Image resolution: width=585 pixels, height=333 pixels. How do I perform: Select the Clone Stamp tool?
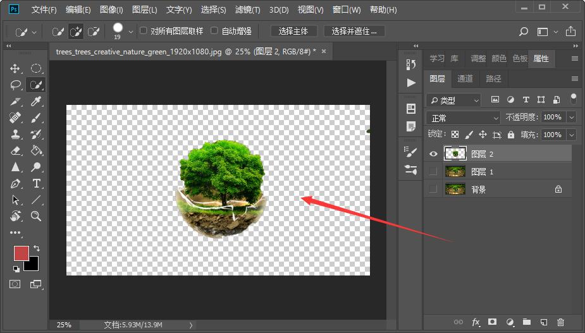(x=15, y=134)
